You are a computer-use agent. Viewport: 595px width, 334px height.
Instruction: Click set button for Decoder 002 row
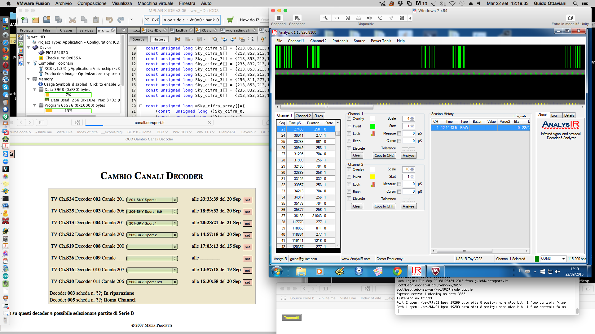point(247,200)
